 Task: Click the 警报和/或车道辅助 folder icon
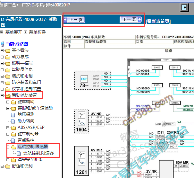(x=13, y=109)
